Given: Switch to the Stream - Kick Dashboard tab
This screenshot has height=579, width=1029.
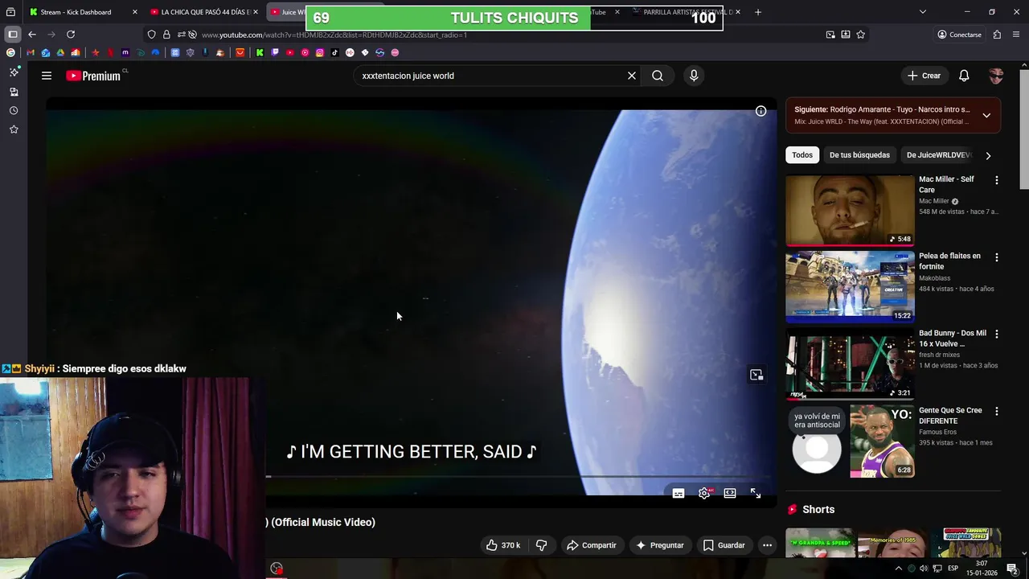Looking at the screenshot, I should coord(76,12).
